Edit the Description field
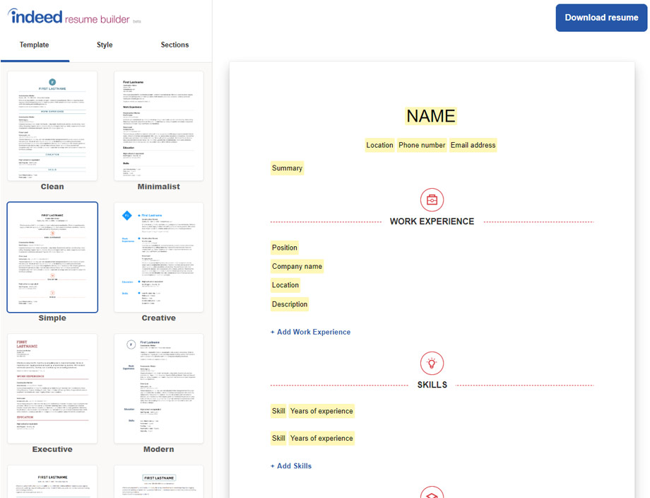Screen dimensions: 650x498 290,304
